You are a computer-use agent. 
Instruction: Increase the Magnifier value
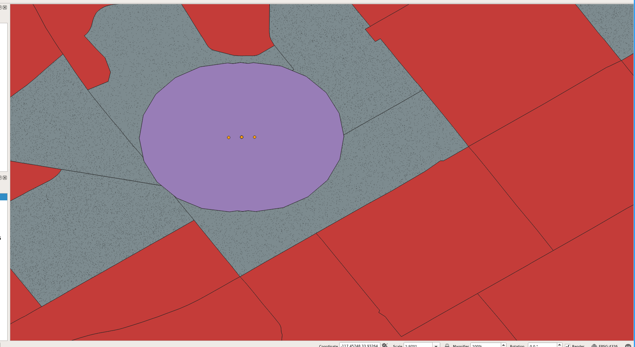503,344
